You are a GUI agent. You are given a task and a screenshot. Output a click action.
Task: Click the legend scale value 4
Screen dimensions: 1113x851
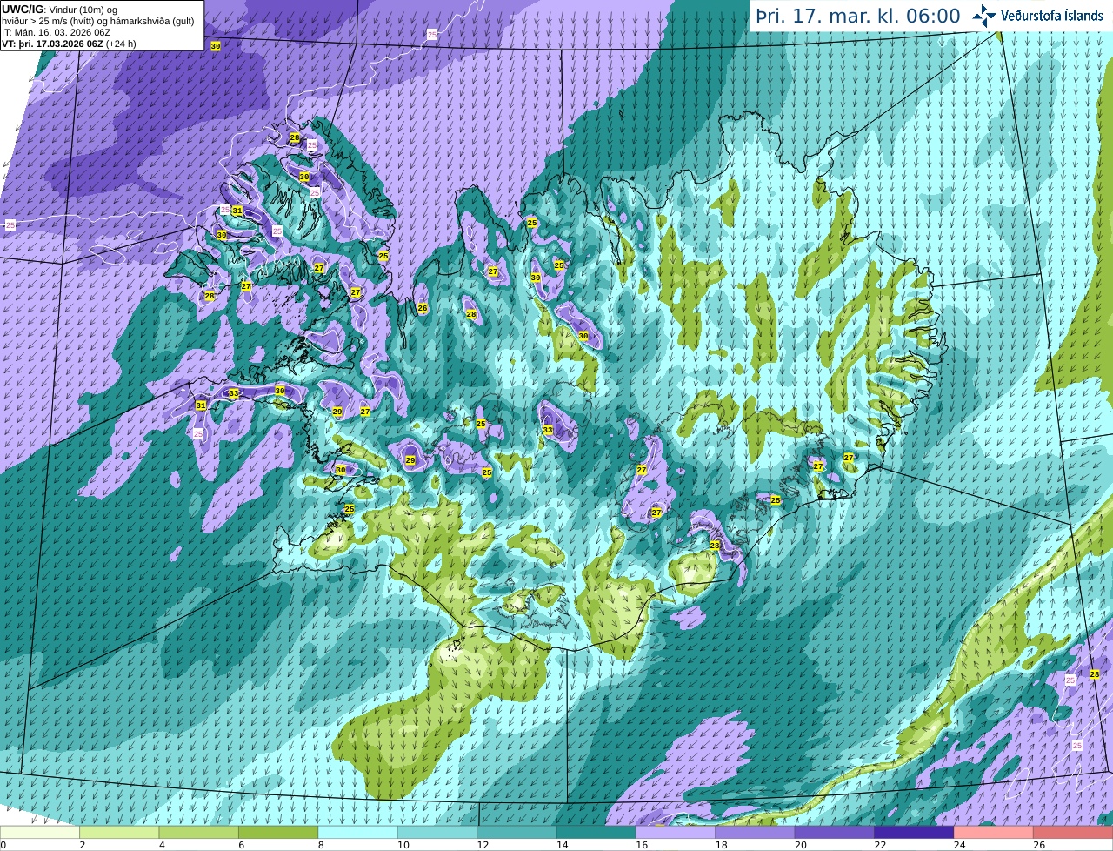point(161,845)
